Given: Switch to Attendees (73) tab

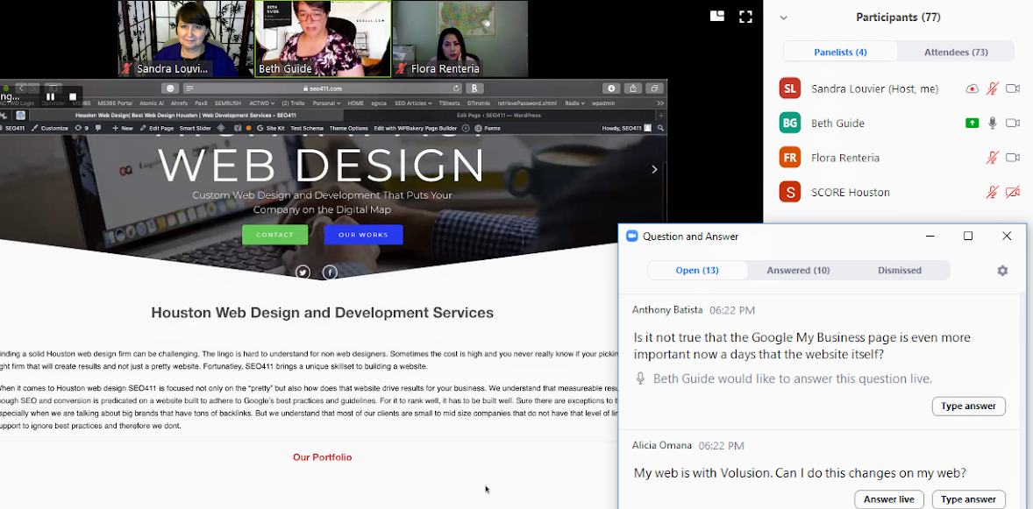Looking at the screenshot, I should pyautogui.click(x=955, y=52).
